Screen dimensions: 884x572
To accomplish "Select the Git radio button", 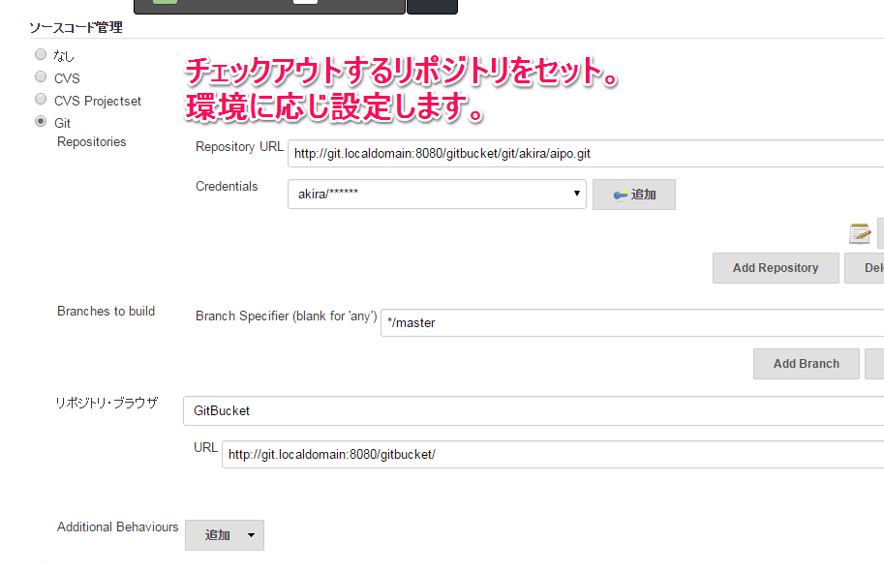I will point(41,122).
